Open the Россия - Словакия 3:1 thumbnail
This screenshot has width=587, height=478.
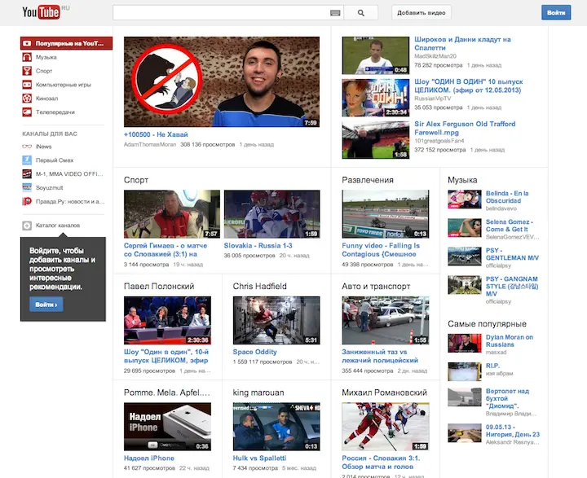385,427
